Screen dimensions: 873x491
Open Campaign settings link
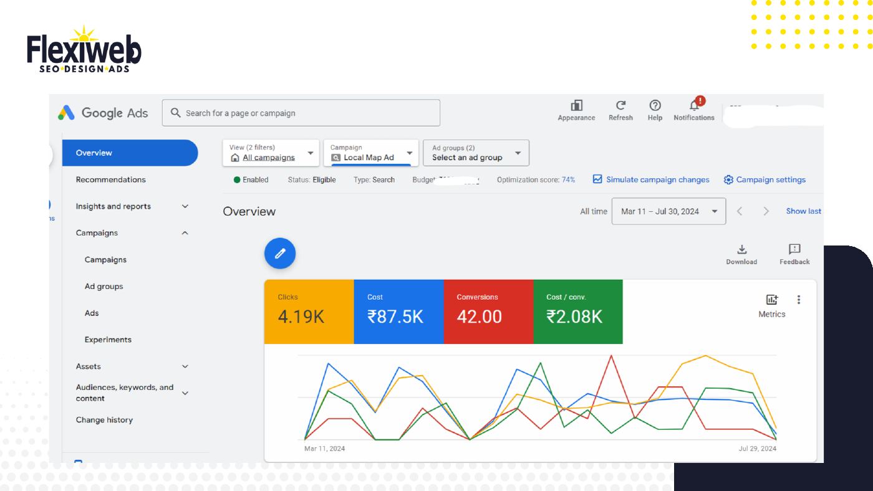coord(764,179)
